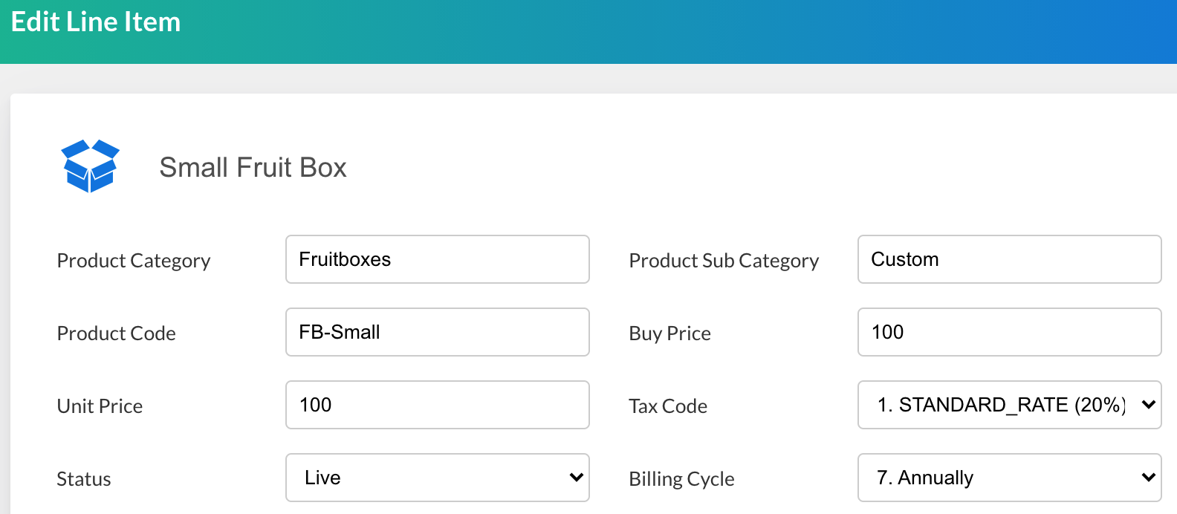The width and height of the screenshot is (1177, 514).
Task: Focus the Unit Price input field
Action: point(437,405)
